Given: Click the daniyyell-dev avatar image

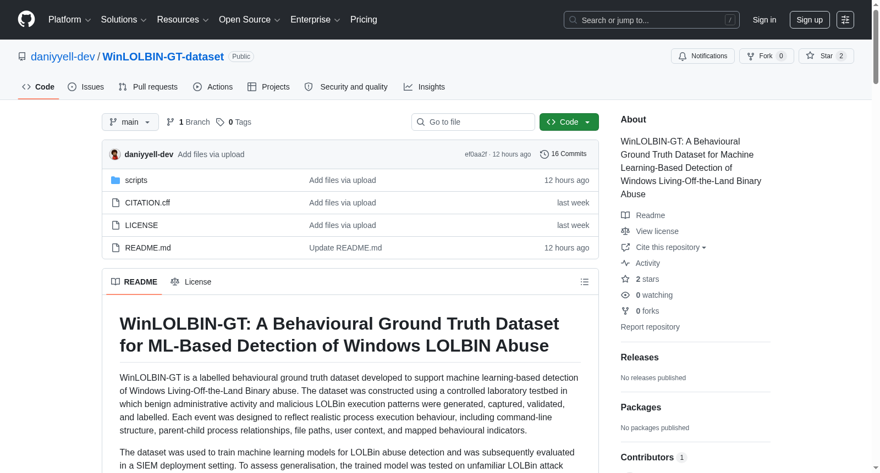Looking at the screenshot, I should tap(115, 154).
